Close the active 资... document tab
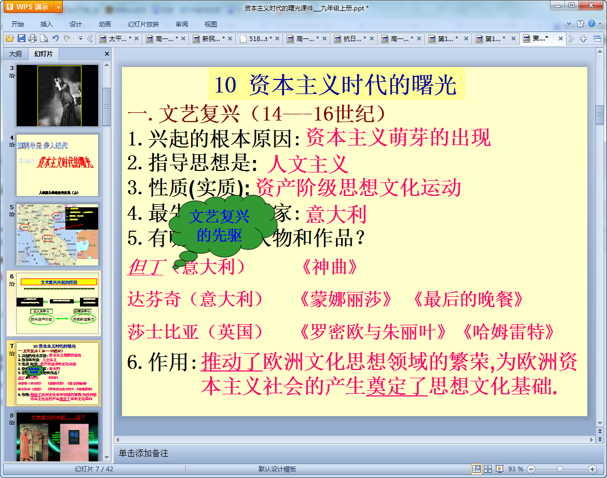The height and width of the screenshot is (478, 607). point(561,39)
